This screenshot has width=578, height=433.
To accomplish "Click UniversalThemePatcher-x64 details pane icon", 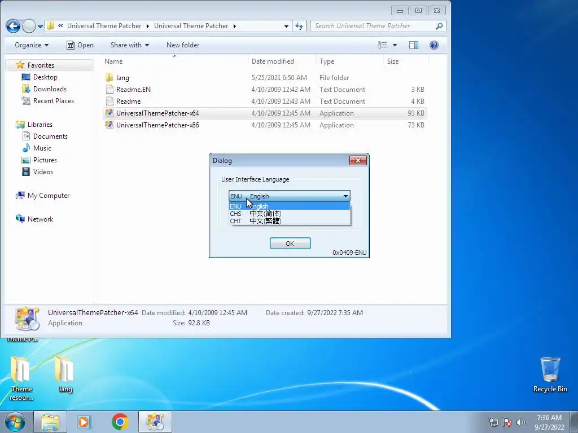I will tap(27, 319).
